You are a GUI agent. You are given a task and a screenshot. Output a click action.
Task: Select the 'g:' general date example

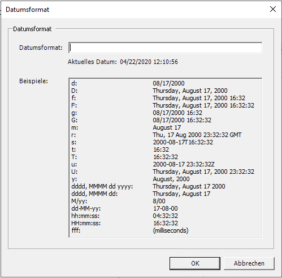pos(165,113)
